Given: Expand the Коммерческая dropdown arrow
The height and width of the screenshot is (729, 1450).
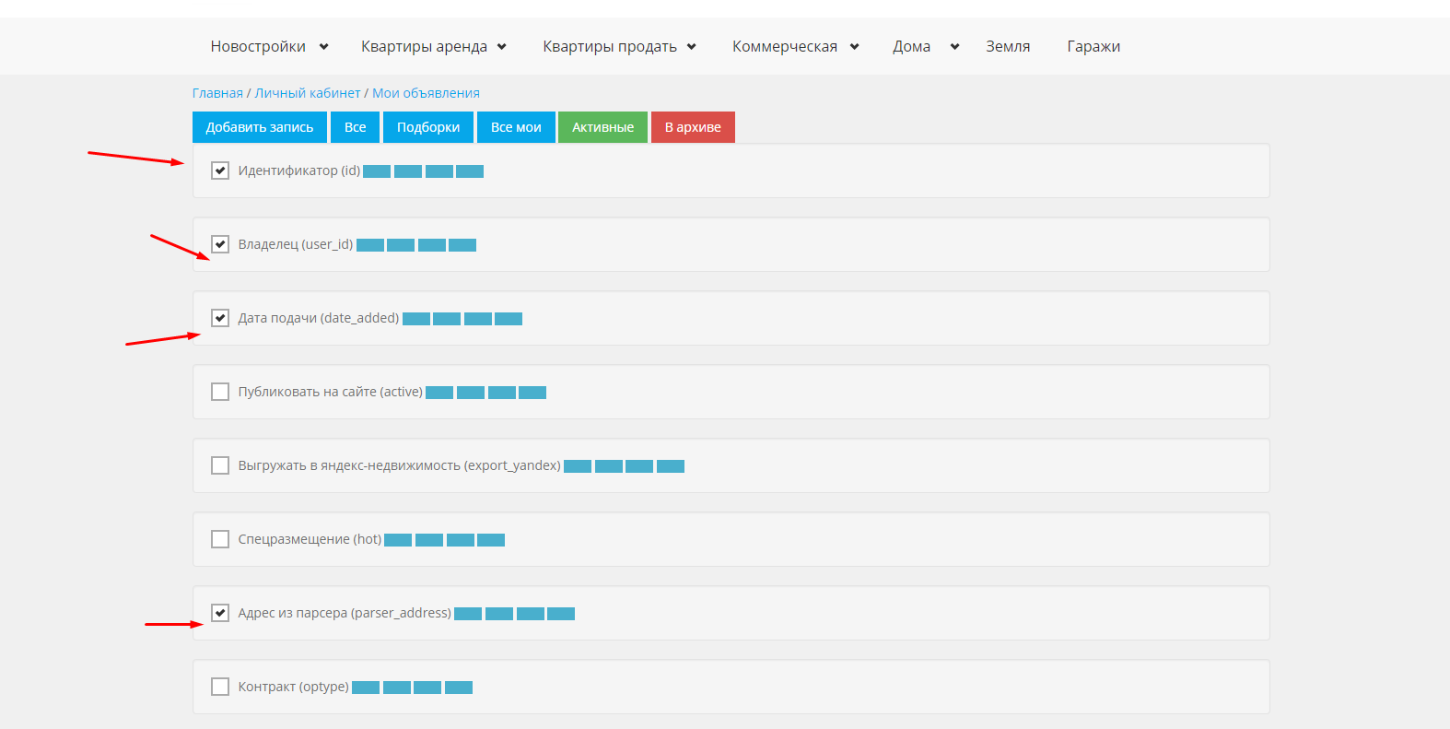Looking at the screenshot, I should point(855,47).
